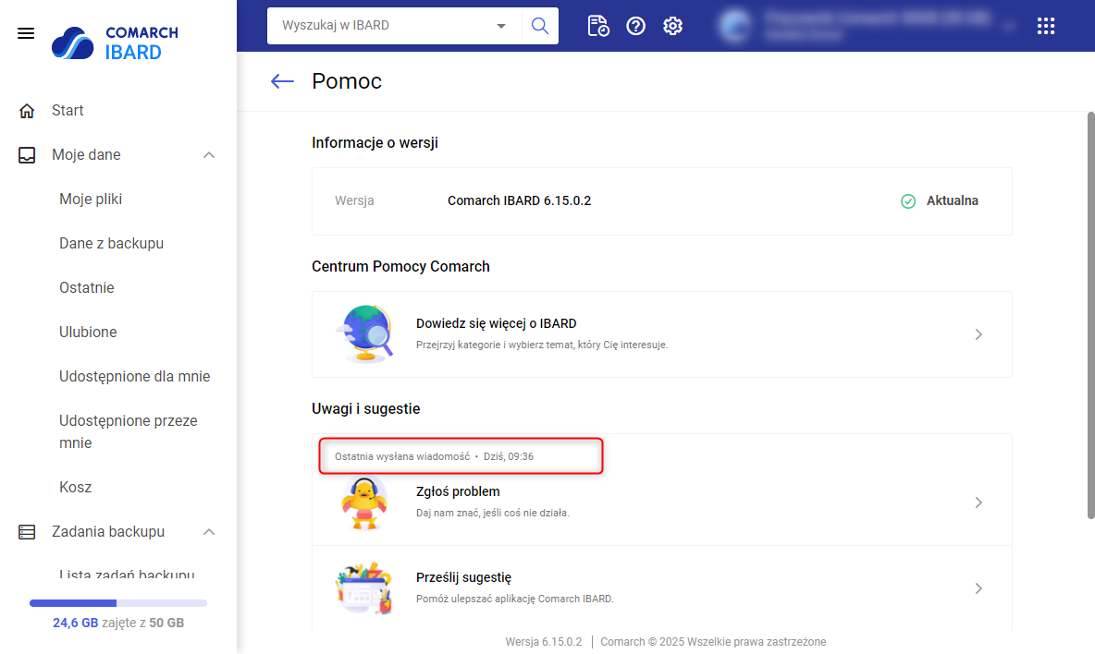This screenshot has height=654, width=1095.
Task: Open the Zgłoś problem chevron
Action: [x=978, y=503]
